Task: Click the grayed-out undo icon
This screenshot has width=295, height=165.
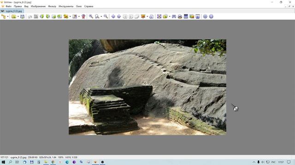Action: click(30, 16)
